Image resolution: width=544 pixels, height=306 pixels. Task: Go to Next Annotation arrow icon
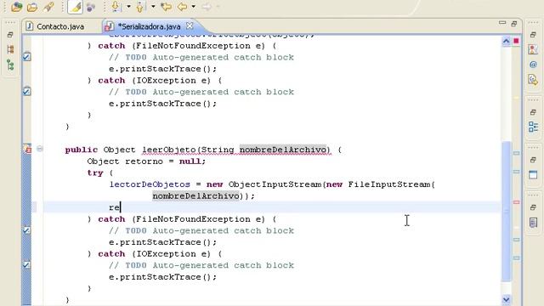point(116,7)
